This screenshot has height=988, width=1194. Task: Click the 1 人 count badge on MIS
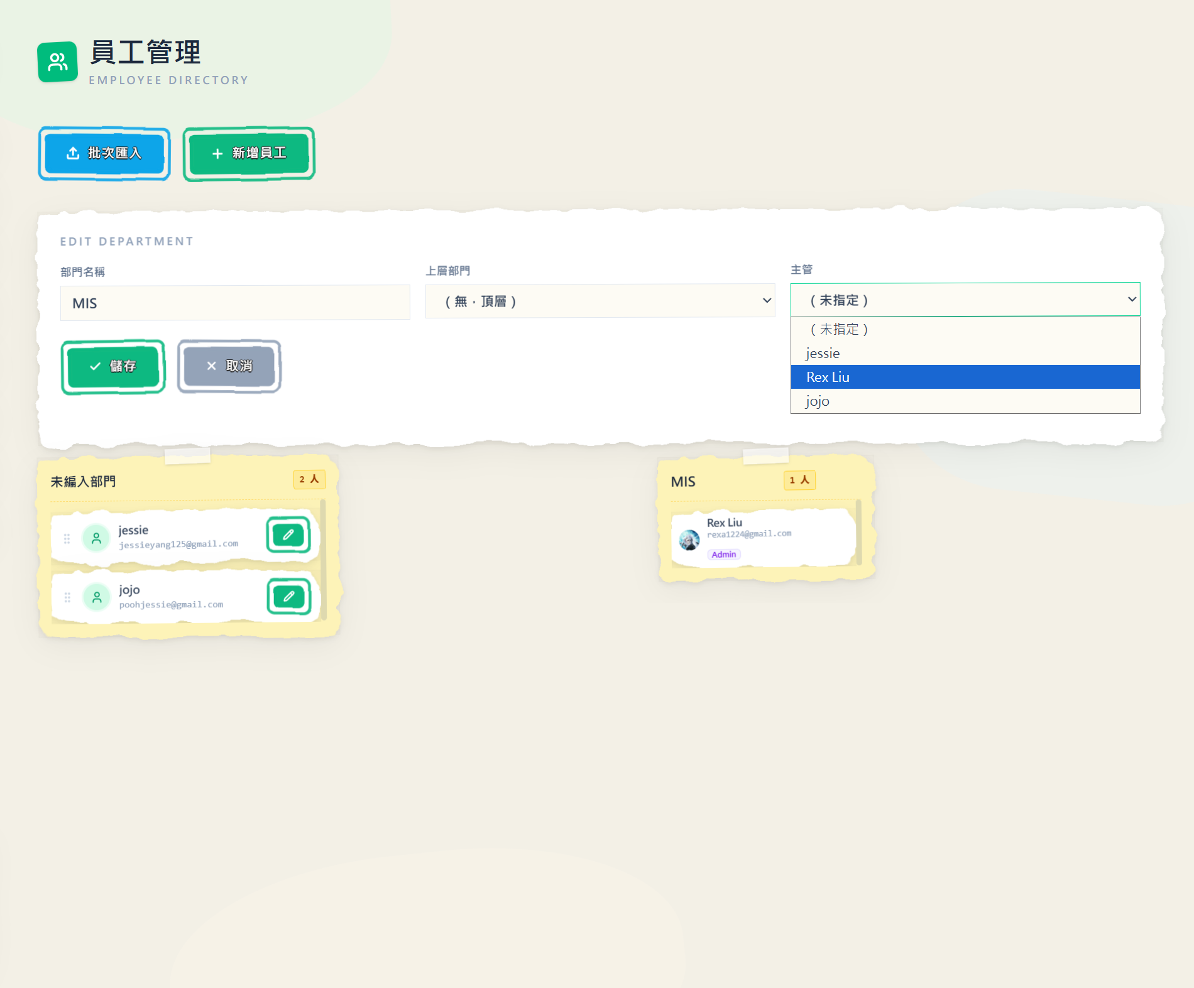[799, 480]
